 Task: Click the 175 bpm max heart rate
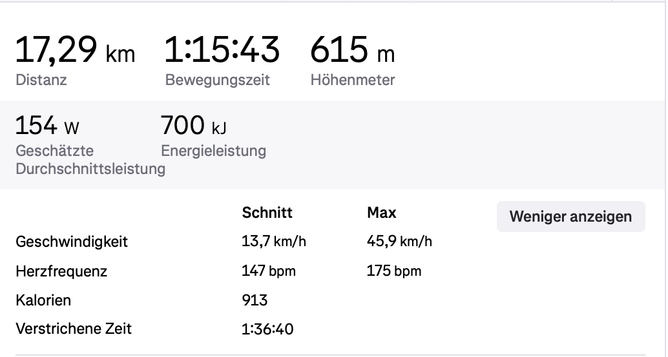tap(394, 271)
